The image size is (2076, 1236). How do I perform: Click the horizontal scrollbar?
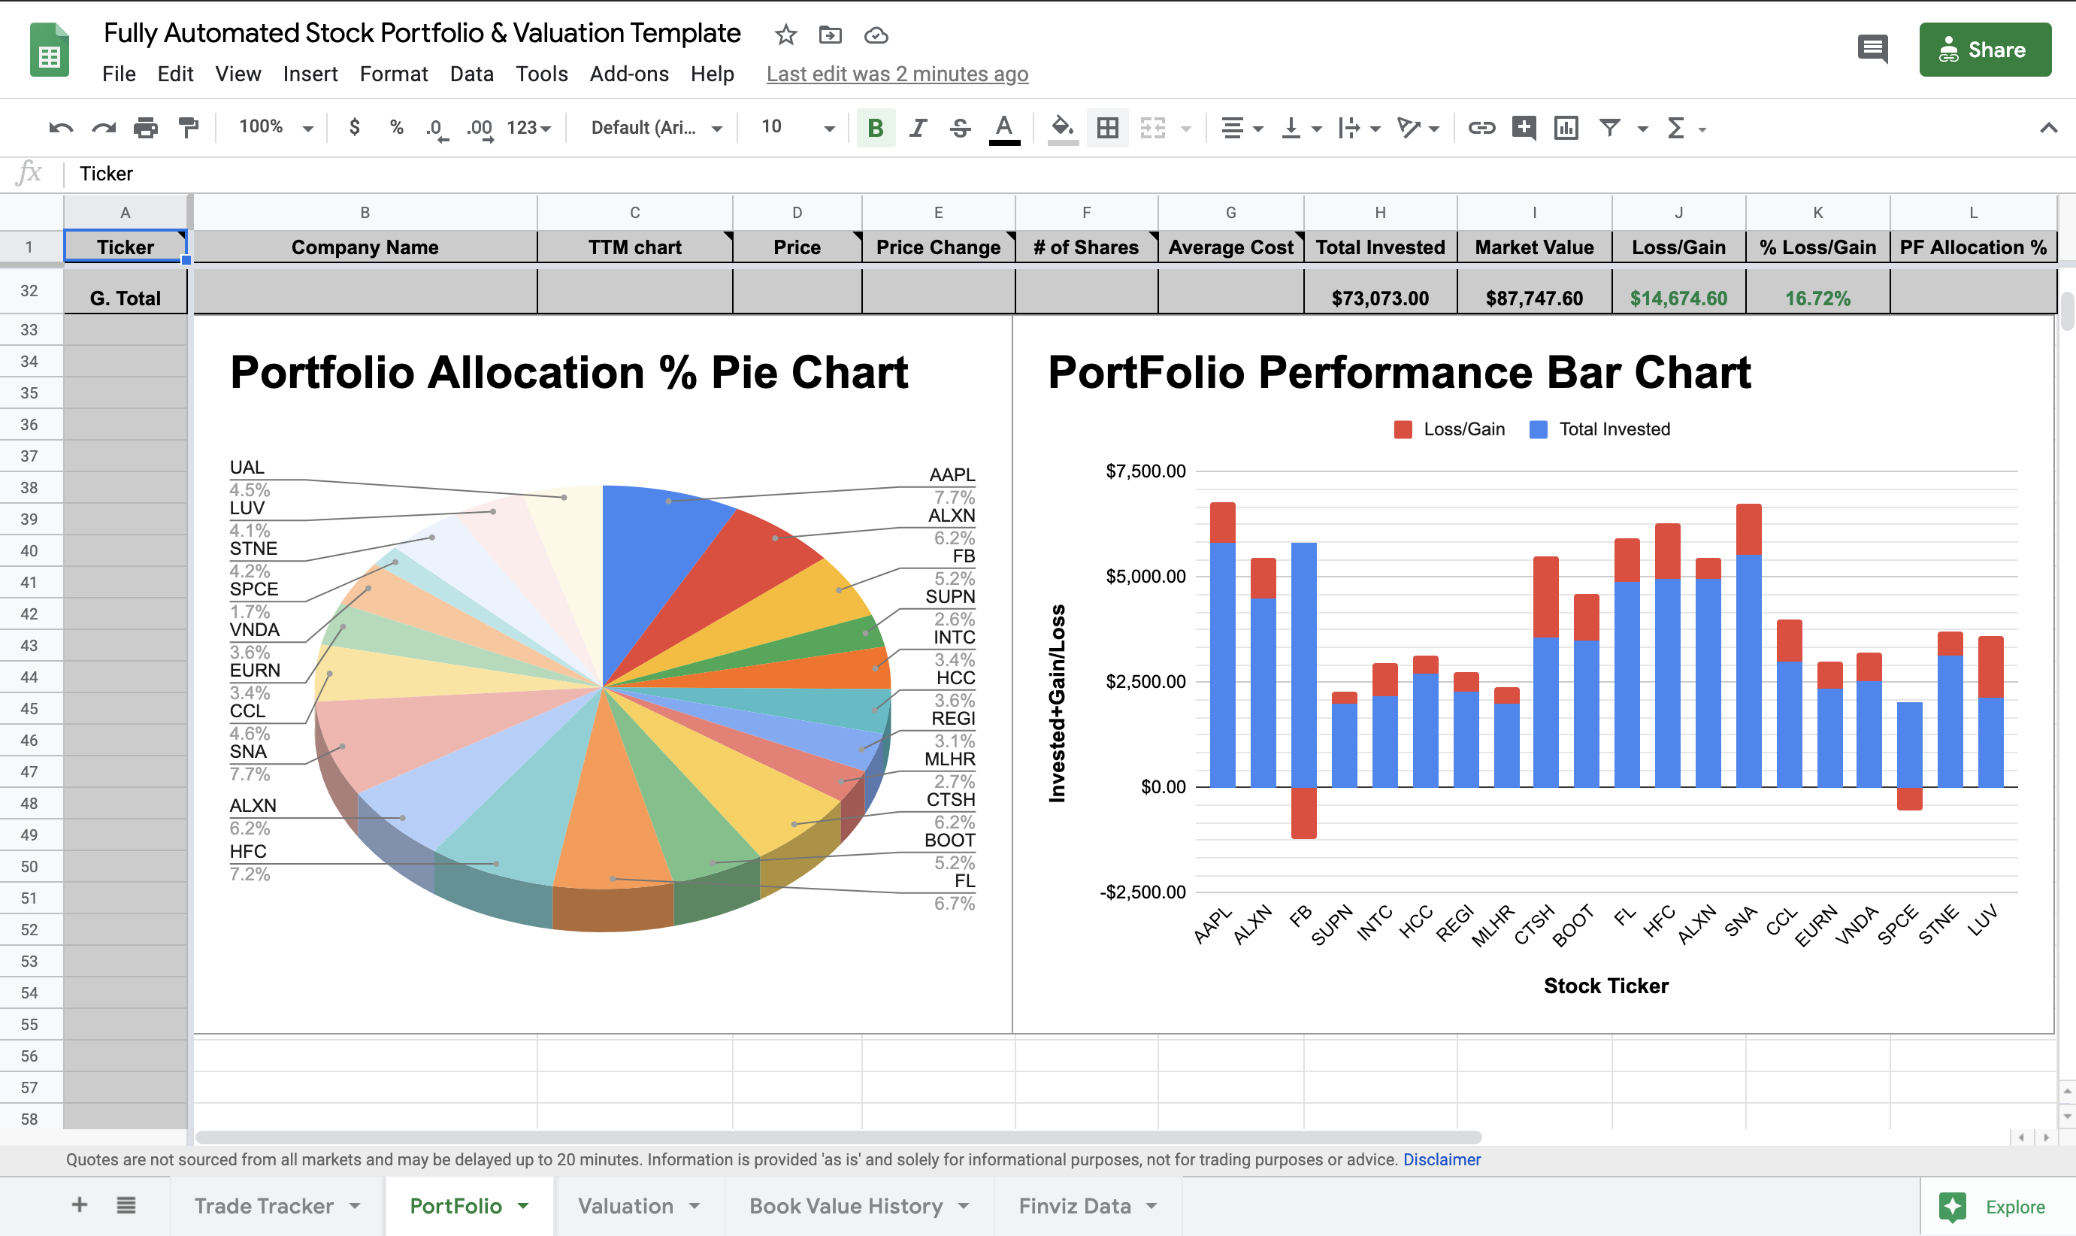click(x=838, y=1137)
